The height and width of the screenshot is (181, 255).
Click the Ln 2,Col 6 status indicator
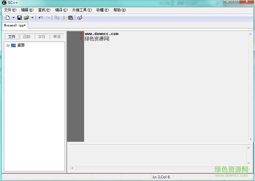click(x=162, y=177)
